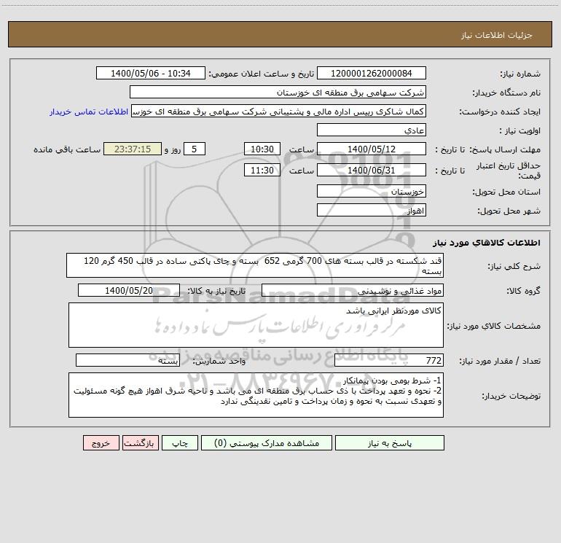Click header title جزئیات اطلاعات نیاز

click(497, 35)
